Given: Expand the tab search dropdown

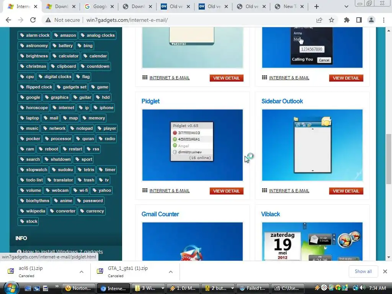Looking at the screenshot, I should (x=346, y=7).
